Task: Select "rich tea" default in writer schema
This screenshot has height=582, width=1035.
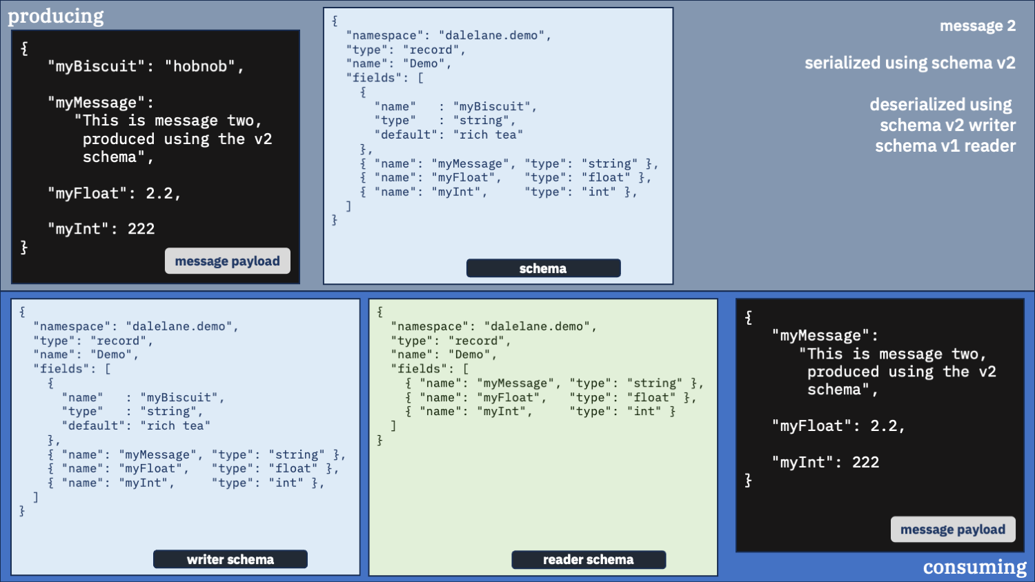Action: tap(175, 426)
